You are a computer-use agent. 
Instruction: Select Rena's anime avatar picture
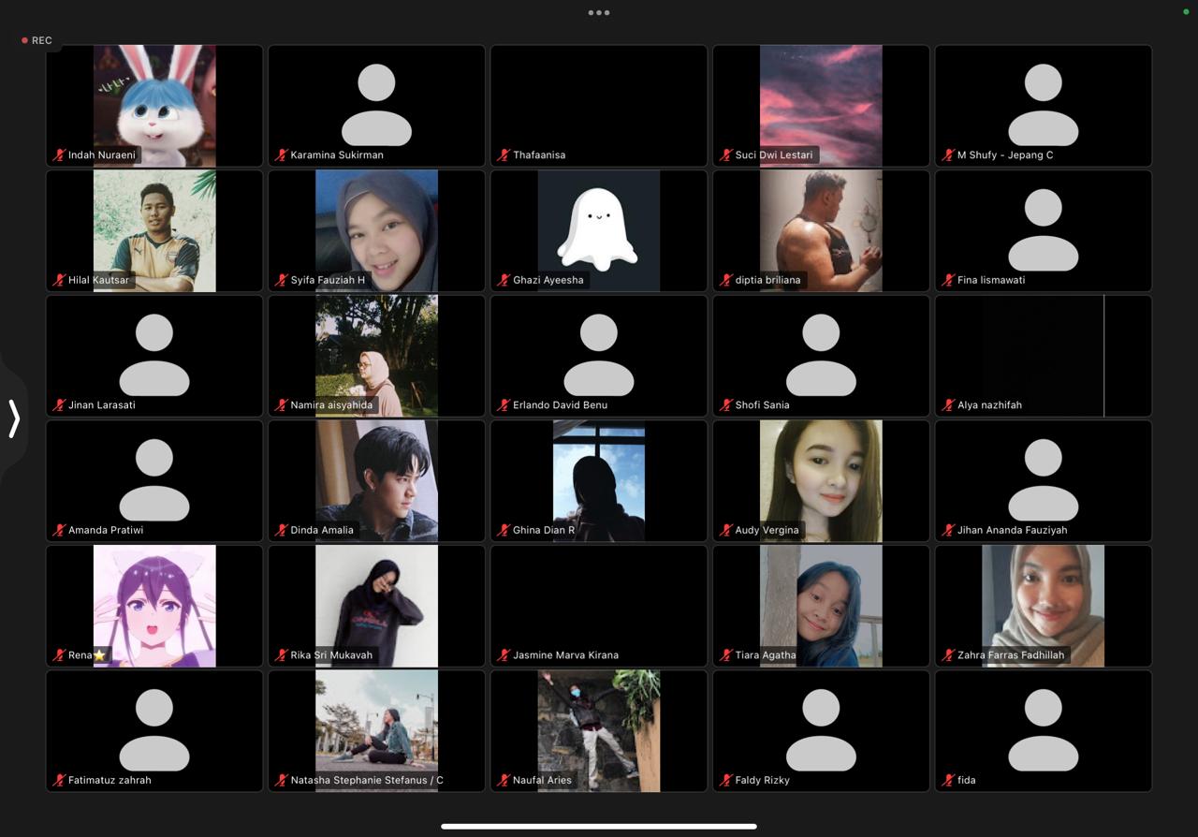(154, 606)
